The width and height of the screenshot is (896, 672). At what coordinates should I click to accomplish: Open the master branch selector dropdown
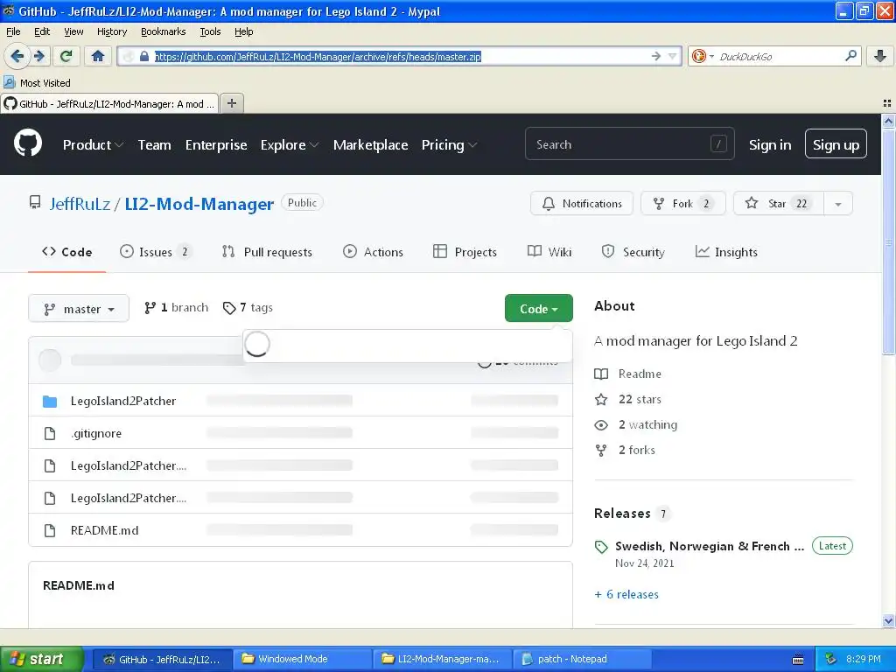[79, 309]
